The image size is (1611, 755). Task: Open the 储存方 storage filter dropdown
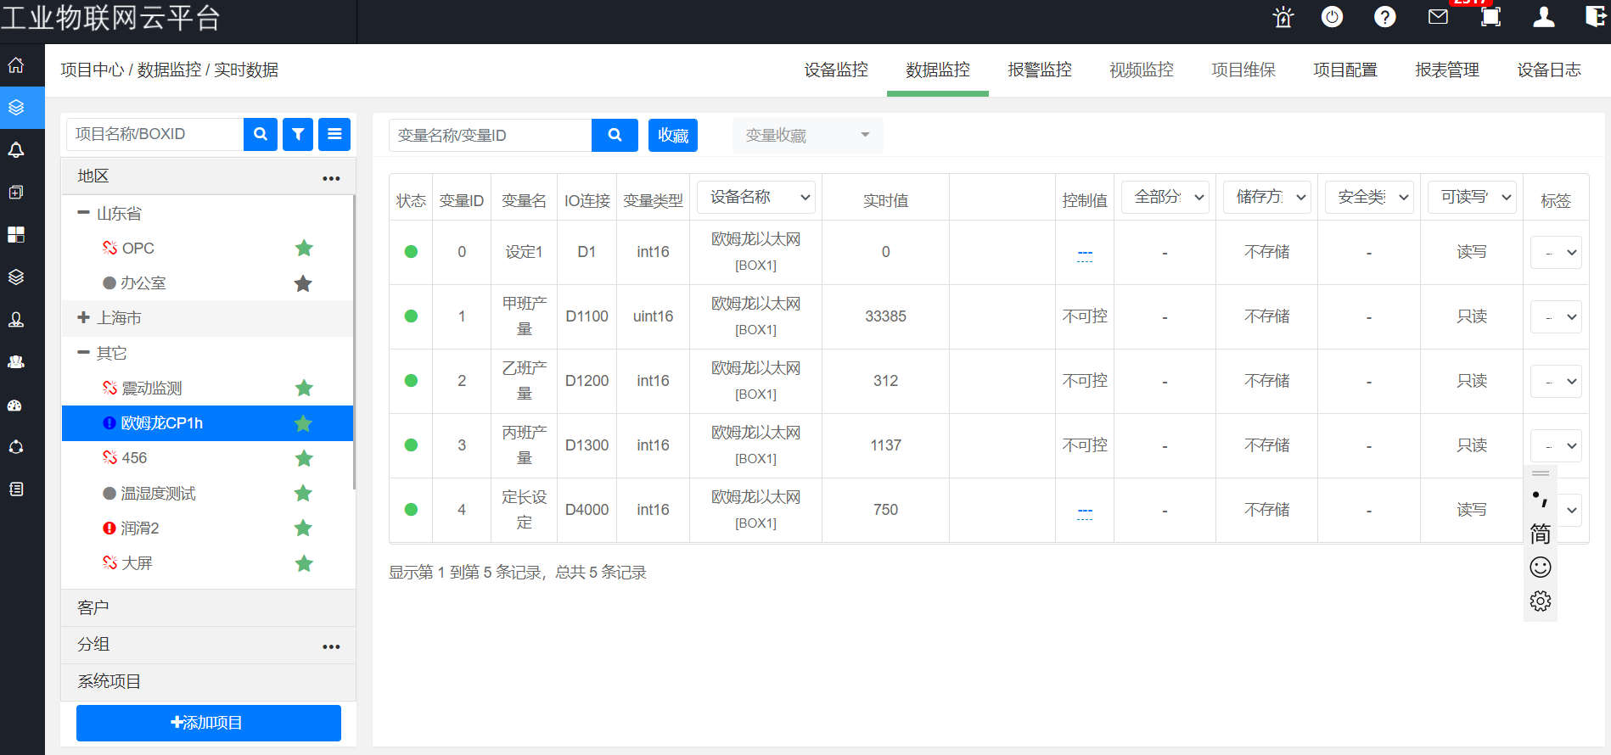click(1267, 197)
